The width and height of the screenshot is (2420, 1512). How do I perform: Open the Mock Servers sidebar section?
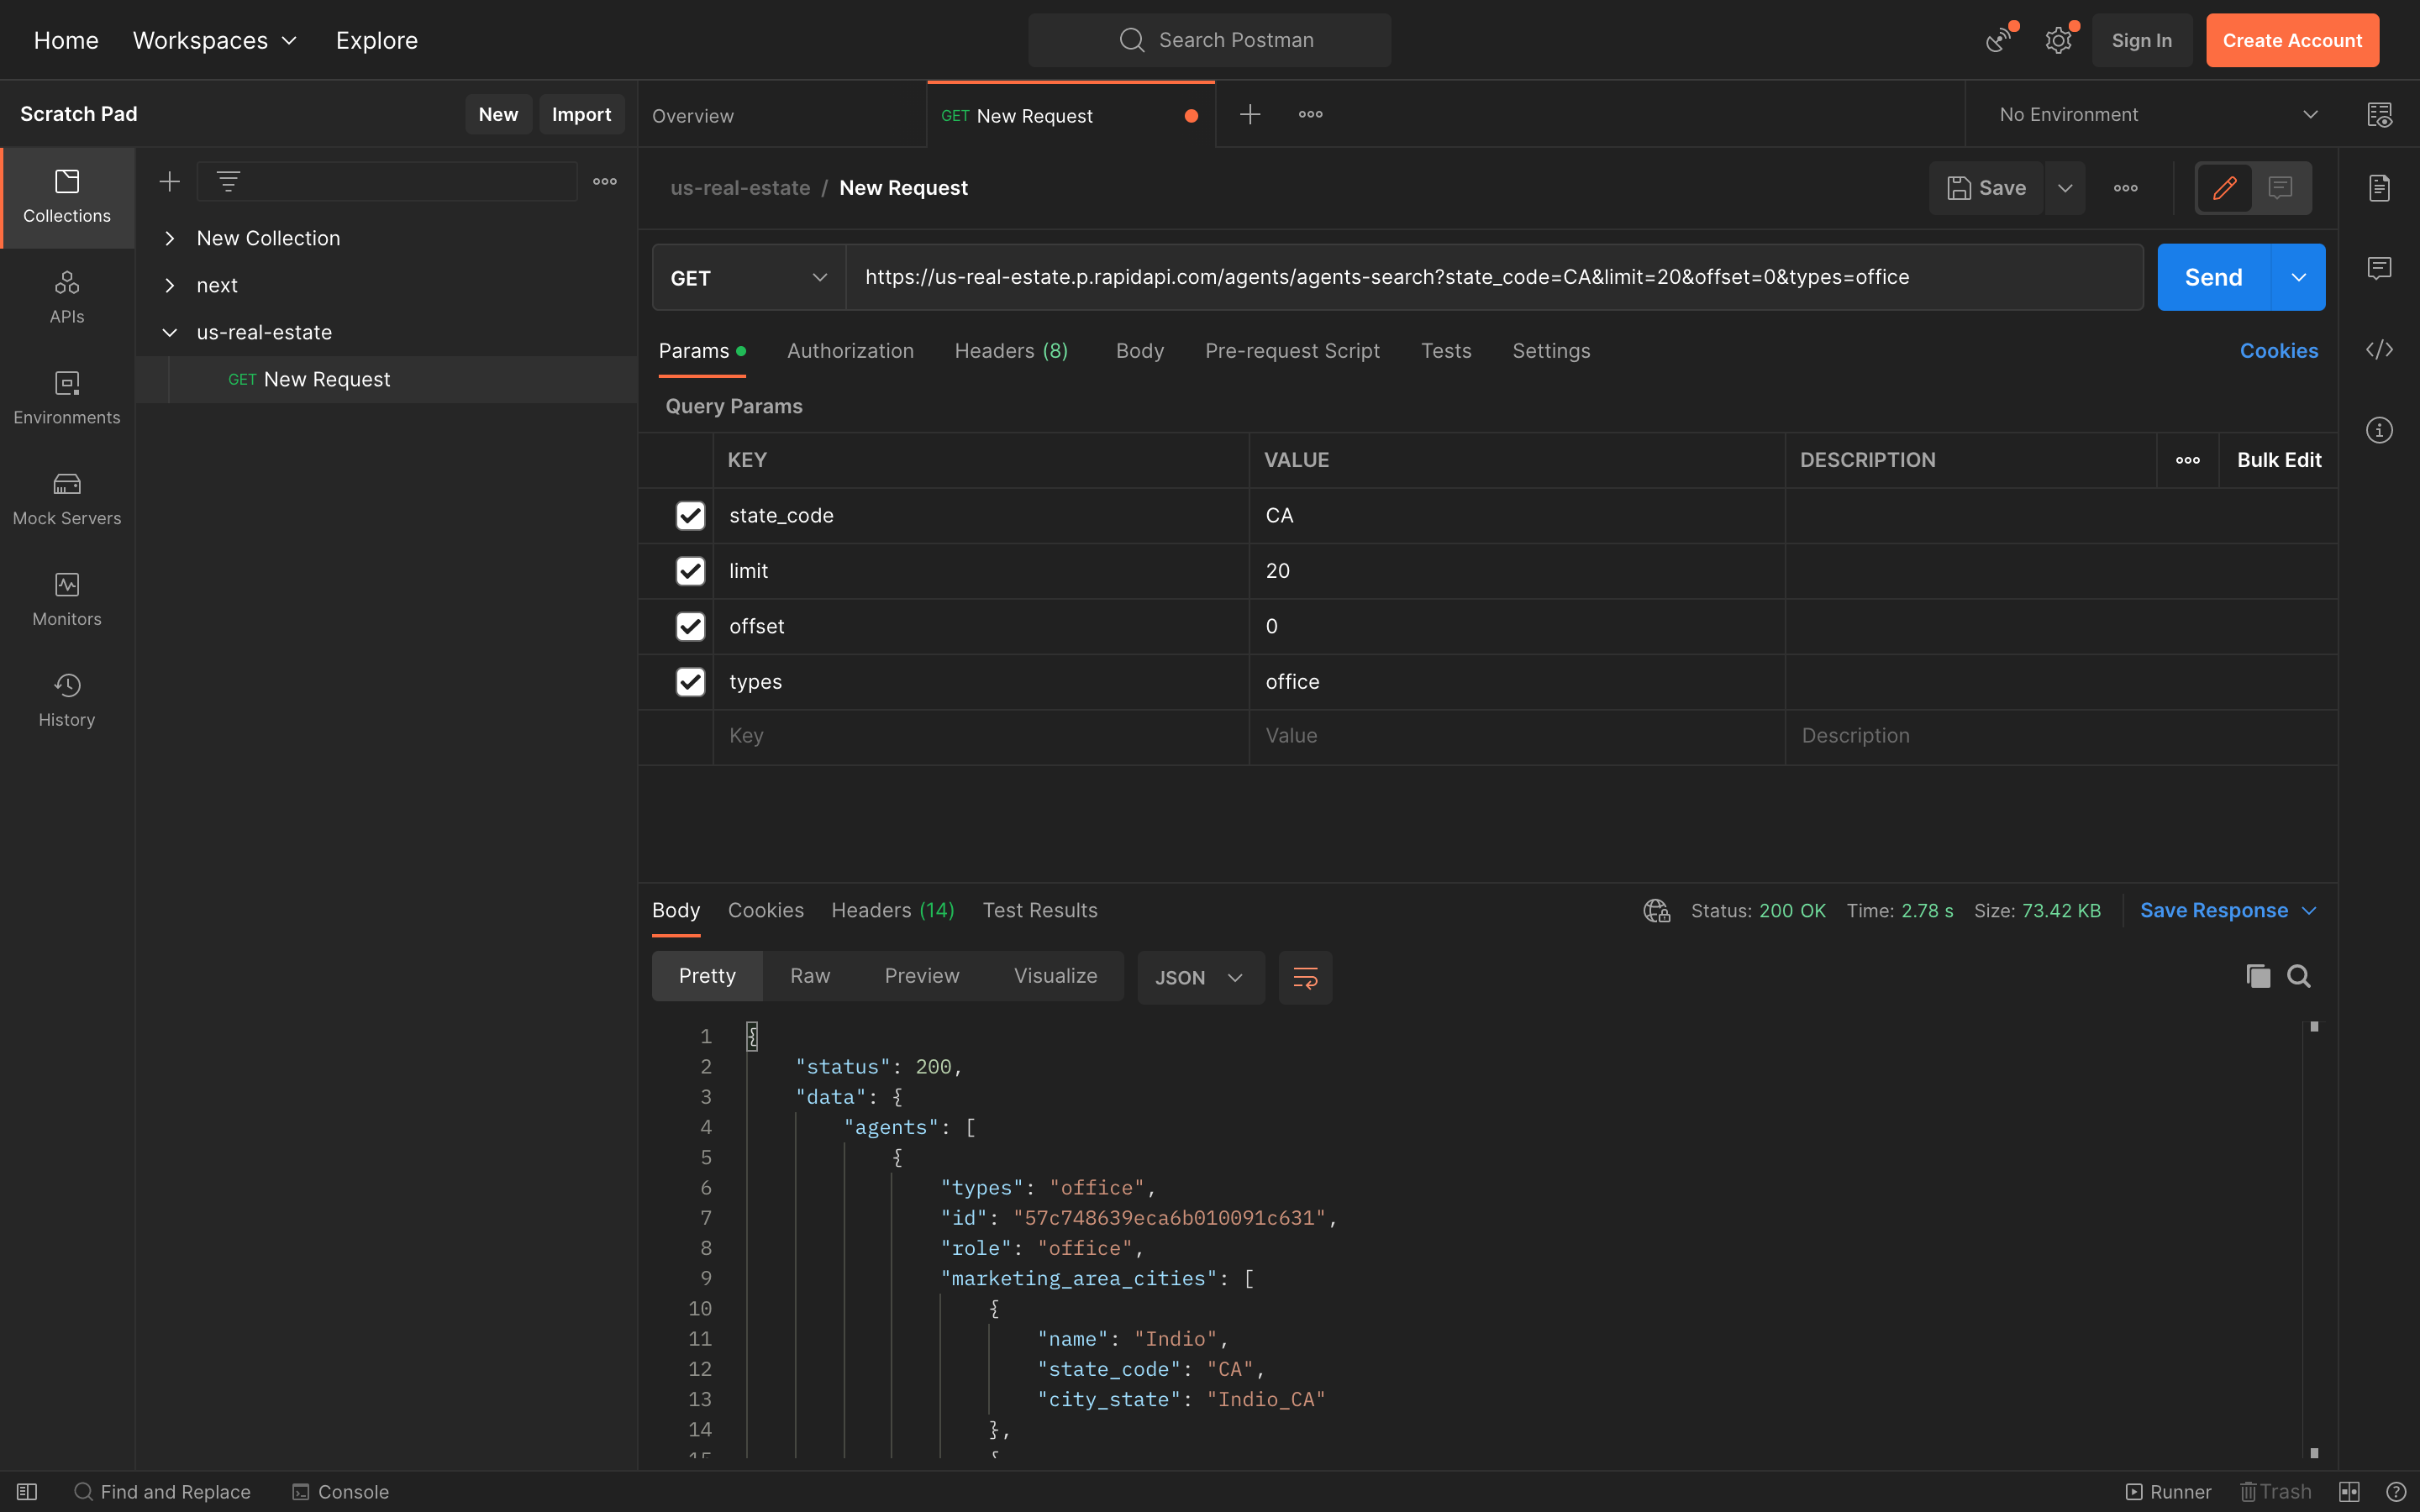pos(67,498)
